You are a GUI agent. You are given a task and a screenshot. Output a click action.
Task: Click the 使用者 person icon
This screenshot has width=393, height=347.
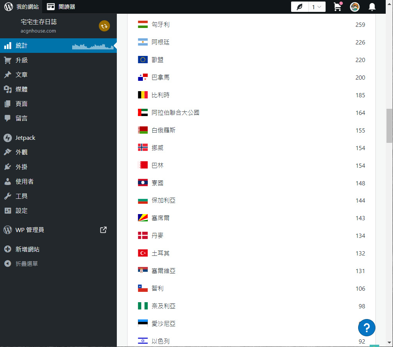8,182
